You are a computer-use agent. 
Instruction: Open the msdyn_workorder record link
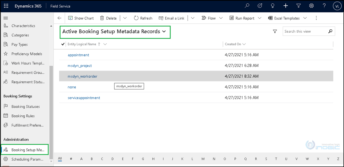(82, 76)
